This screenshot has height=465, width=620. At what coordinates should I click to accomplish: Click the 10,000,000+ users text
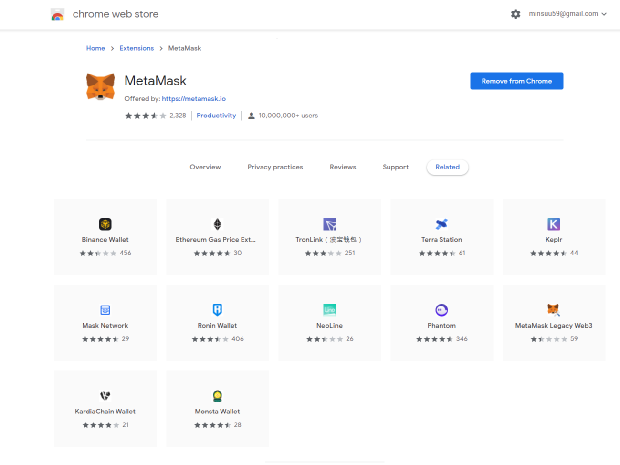[288, 116]
